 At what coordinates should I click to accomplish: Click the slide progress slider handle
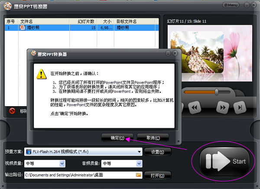216,92
